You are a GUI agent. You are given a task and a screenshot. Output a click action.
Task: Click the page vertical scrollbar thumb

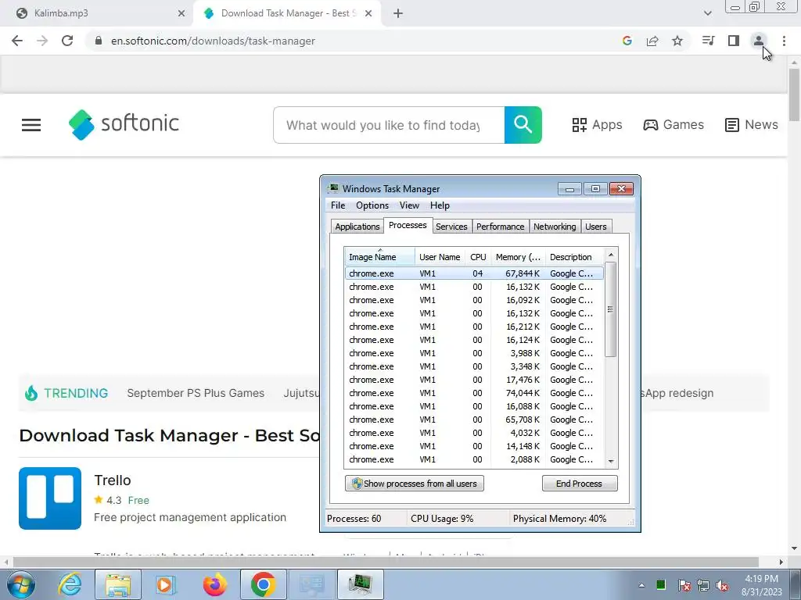[794, 95]
